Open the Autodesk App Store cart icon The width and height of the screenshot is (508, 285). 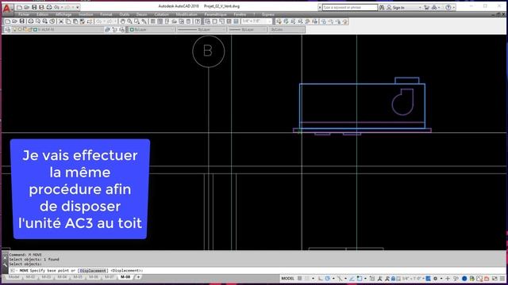(x=427, y=7)
